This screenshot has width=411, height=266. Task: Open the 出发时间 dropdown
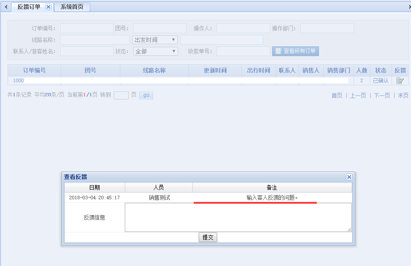point(155,40)
